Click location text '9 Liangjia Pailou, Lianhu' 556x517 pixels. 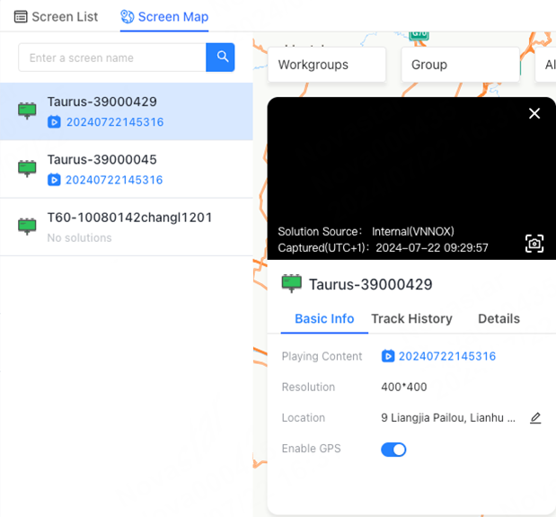click(x=448, y=418)
